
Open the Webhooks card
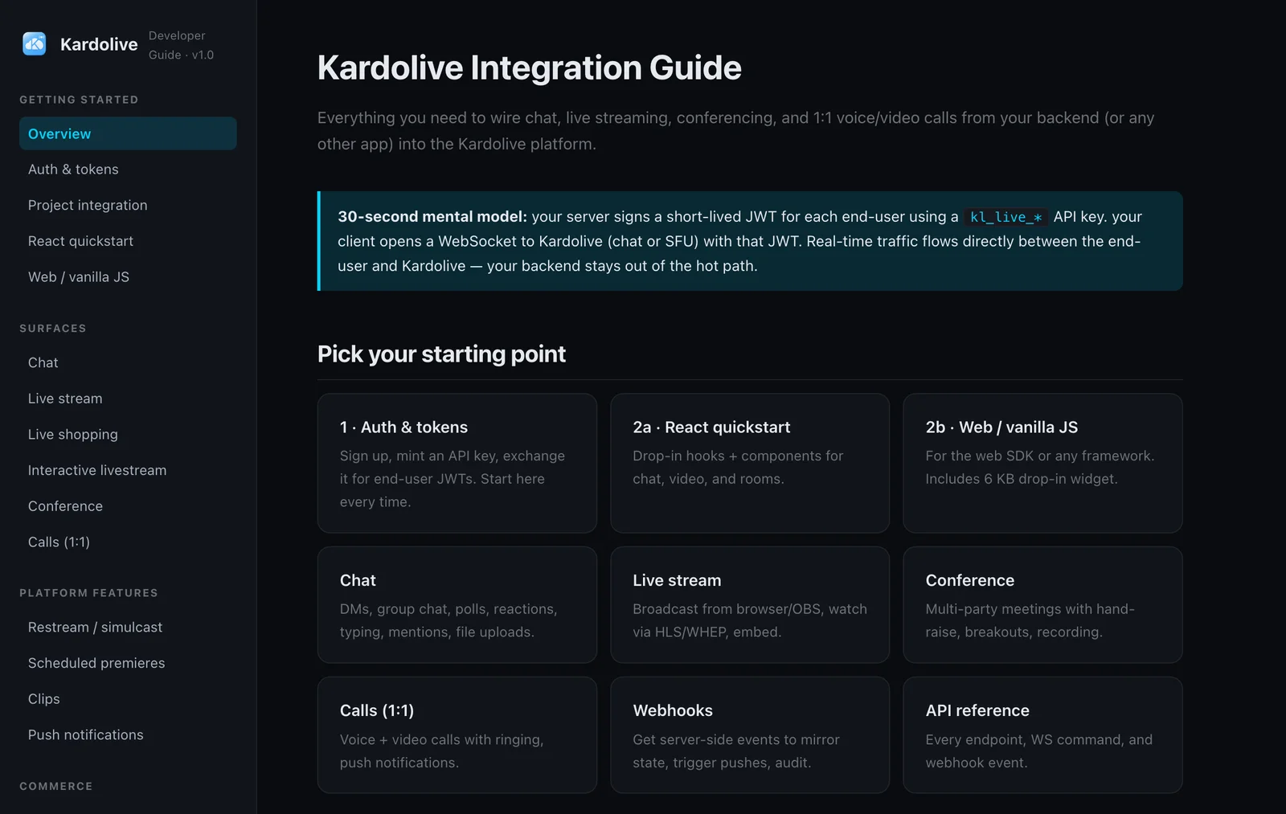click(x=750, y=735)
